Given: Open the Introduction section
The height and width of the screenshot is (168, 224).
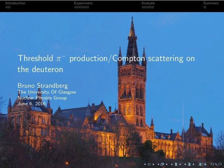Looking at the screenshot, I should (15, 3).
